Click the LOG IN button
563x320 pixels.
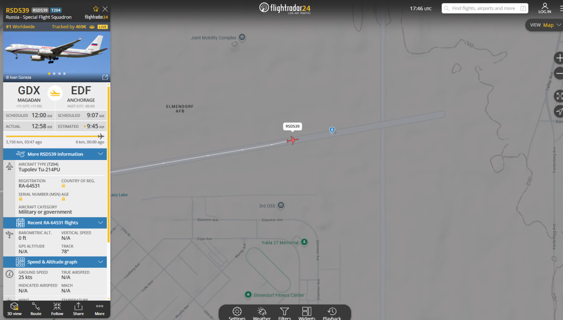coord(545,8)
